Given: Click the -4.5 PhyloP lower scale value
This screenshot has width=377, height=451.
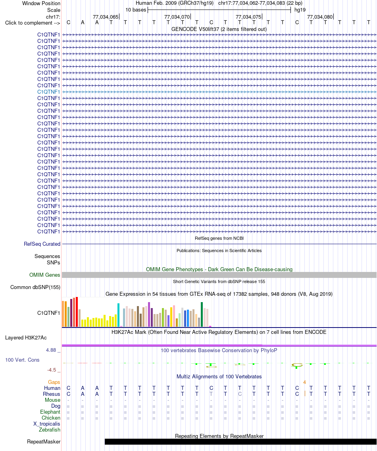Looking at the screenshot, I should (52, 370).
